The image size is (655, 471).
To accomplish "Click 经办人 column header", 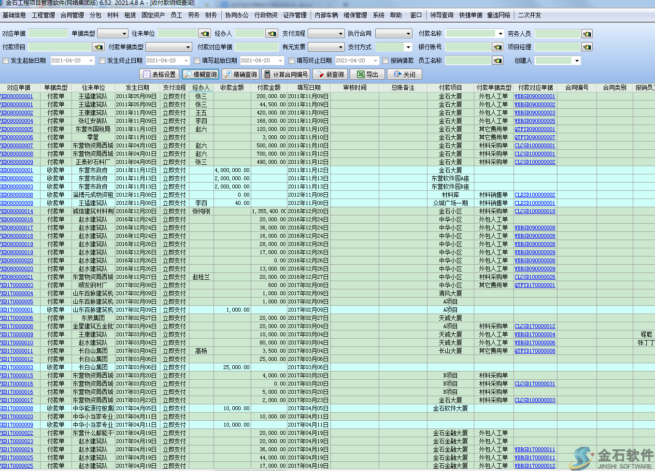I will (x=201, y=87).
